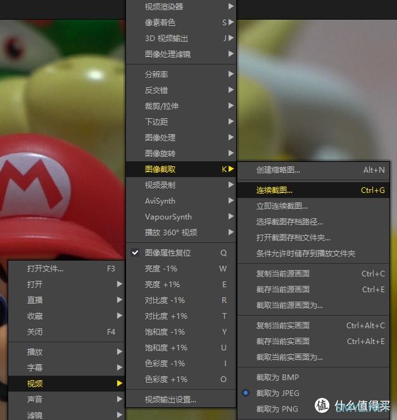Select 选择截图存档路径... option

point(289,222)
